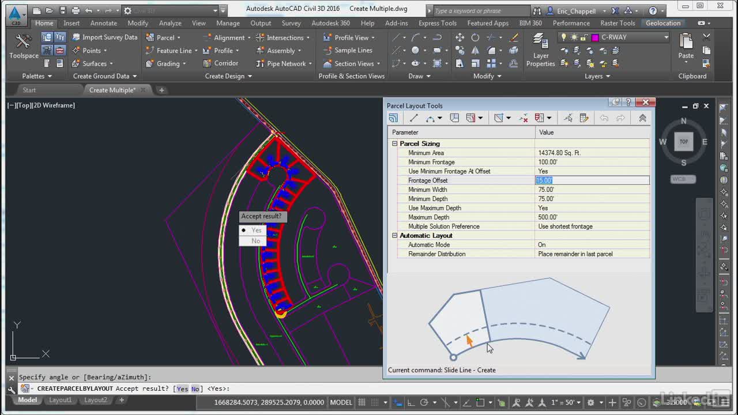Click the magenta C-RWAY layer color swatch
Viewport: 738px width, 415px height.
(x=595, y=37)
